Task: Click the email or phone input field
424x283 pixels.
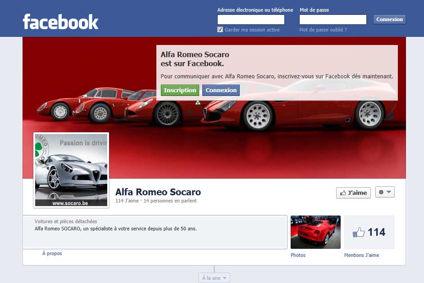Action: click(251, 19)
